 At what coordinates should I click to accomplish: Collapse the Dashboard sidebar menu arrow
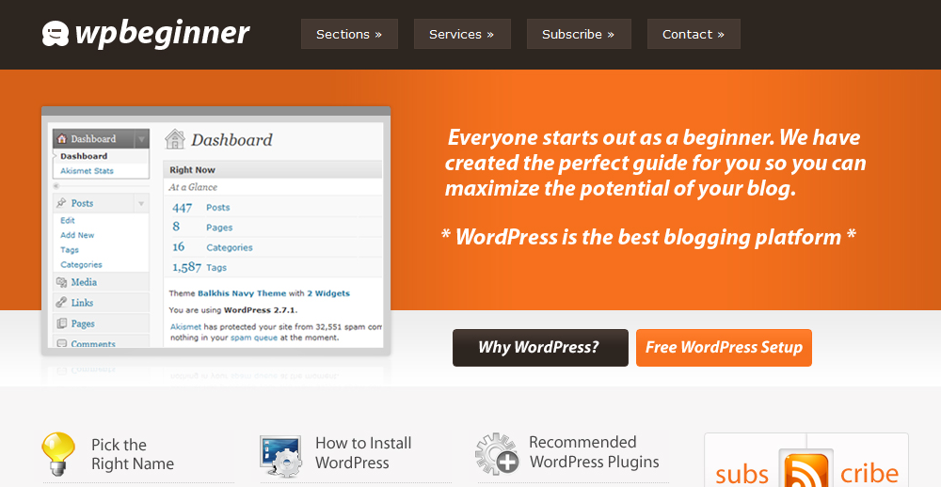tap(142, 139)
